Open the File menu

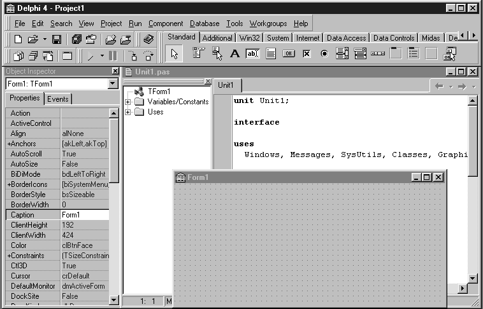(20, 24)
